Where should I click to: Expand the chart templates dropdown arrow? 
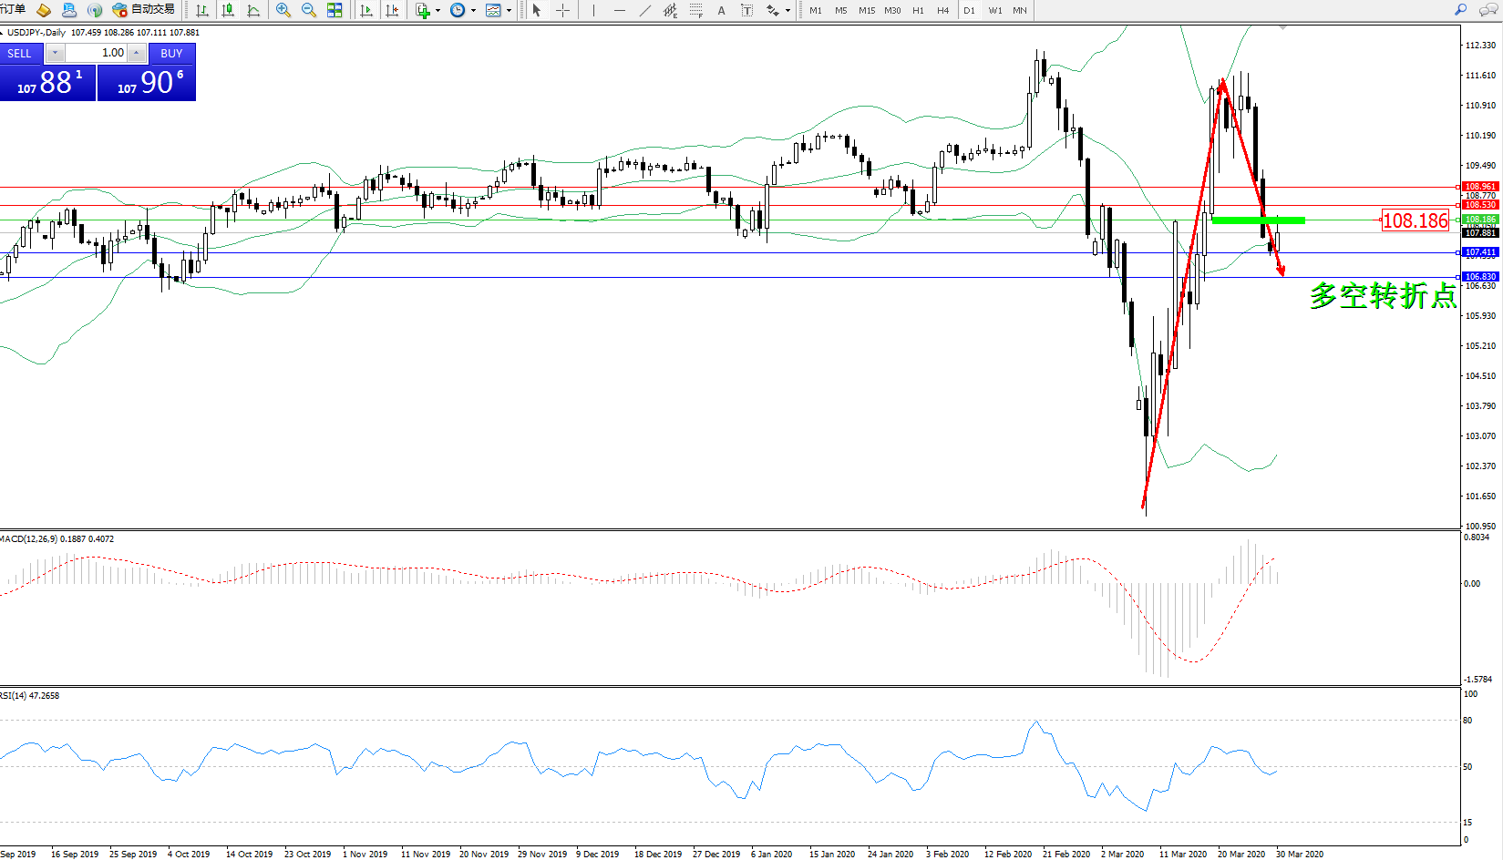509,11
